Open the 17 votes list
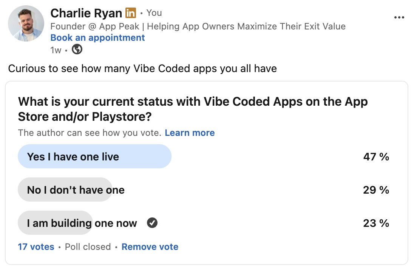Image resolution: width=414 pixels, height=268 pixels. click(36, 246)
